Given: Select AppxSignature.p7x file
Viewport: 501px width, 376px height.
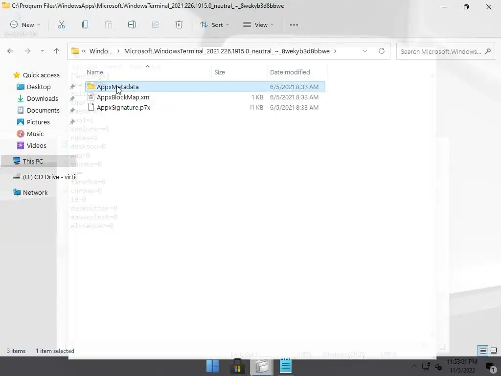Looking at the screenshot, I should click(205, 107).
